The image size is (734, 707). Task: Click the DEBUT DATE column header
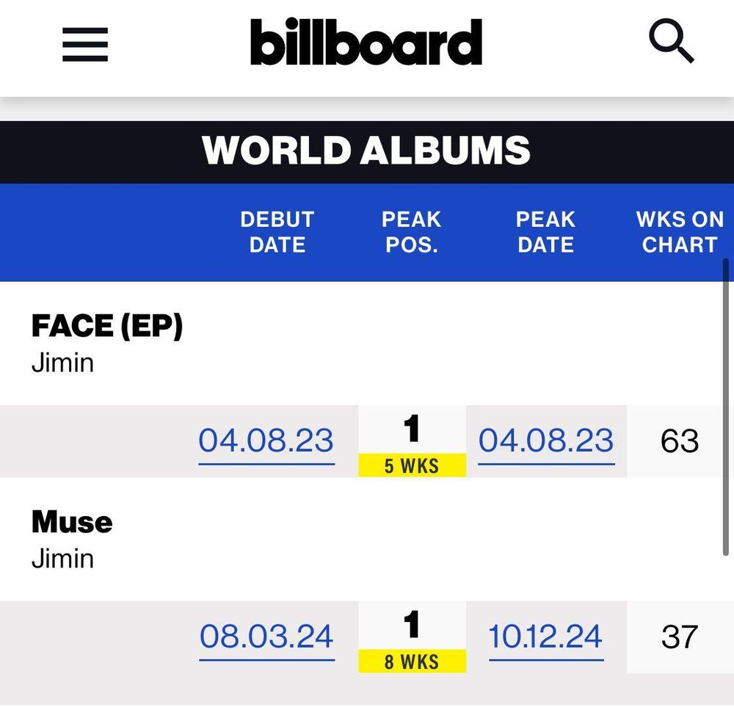click(x=277, y=232)
